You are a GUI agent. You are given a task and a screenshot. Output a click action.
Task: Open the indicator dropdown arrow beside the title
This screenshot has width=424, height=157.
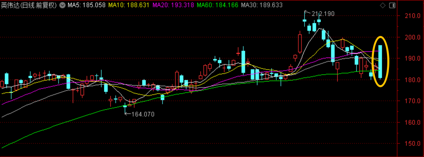[62, 5]
